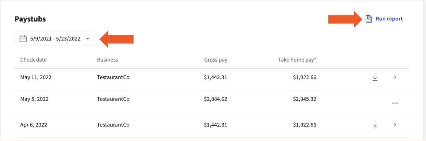Click the Business column header

pyautogui.click(x=108, y=60)
